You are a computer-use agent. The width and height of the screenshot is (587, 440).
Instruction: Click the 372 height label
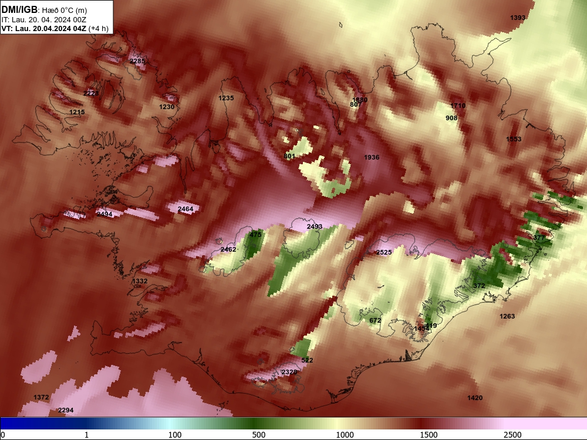[479, 286]
